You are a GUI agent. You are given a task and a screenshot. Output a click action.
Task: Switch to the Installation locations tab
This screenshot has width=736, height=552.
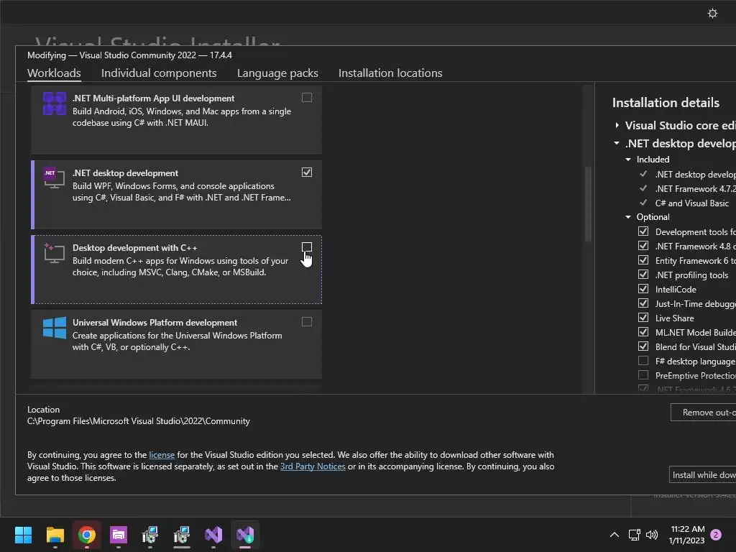click(390, 73)
